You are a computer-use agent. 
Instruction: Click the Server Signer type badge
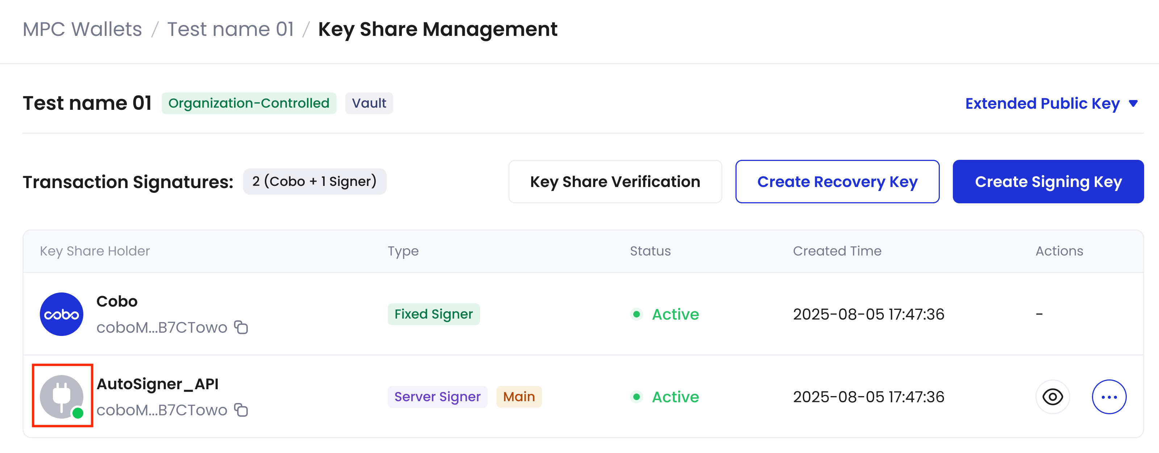tap(437, 397)
